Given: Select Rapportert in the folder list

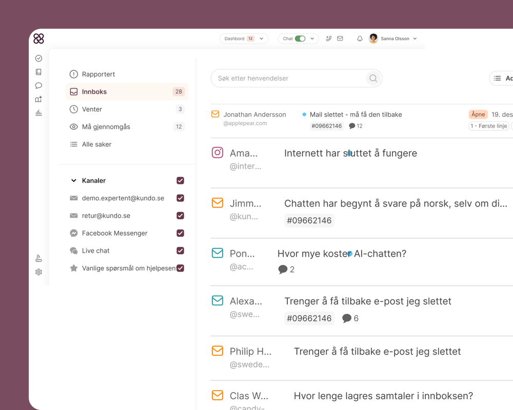Looking at the screenshot, I should pyautogui.click(x=127, y=74).
